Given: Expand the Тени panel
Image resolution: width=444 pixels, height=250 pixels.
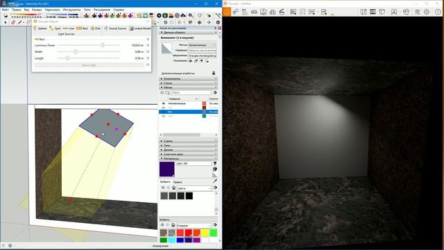Looking at the screenshot, I should point(189,145).
